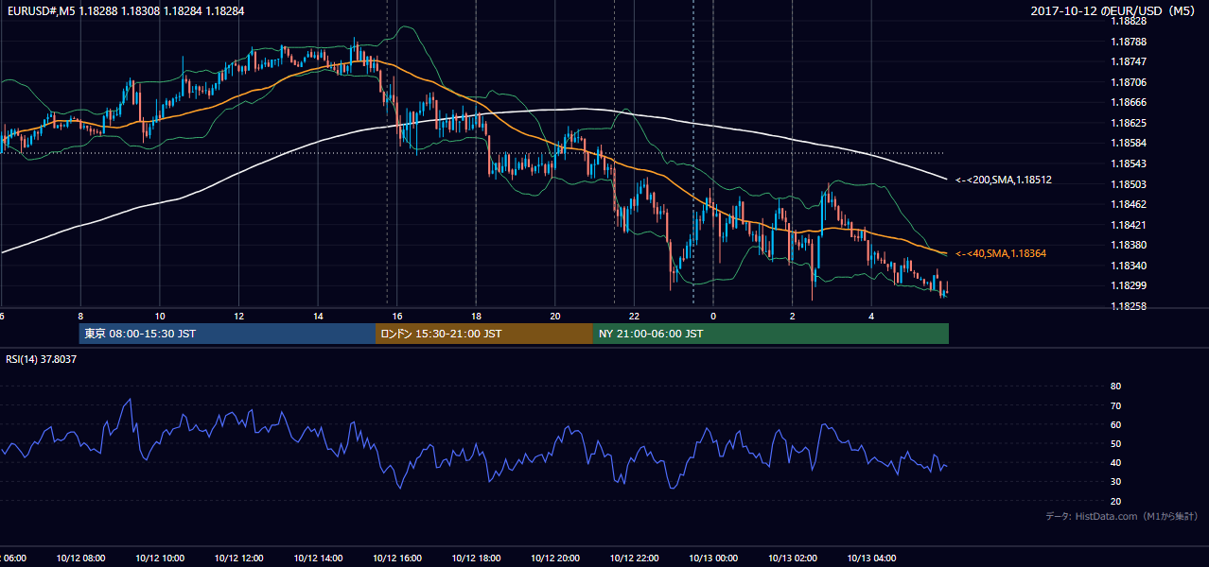Click the 1.18788 price axis label

point(1130,42)
